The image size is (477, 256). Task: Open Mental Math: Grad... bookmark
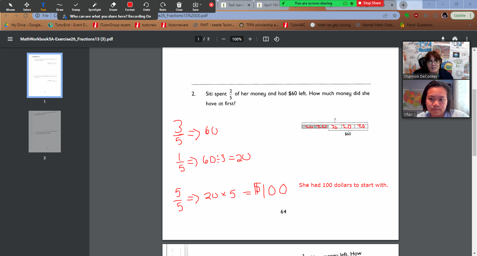tap(375, 25)
